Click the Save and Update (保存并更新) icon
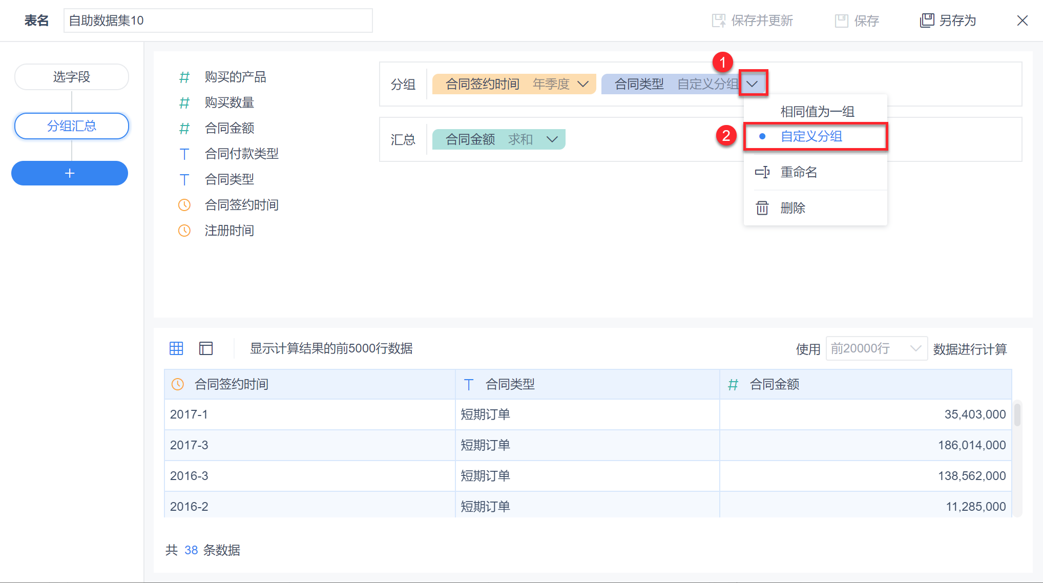This screenshot has height=583, width=1043. click(719, 20)
